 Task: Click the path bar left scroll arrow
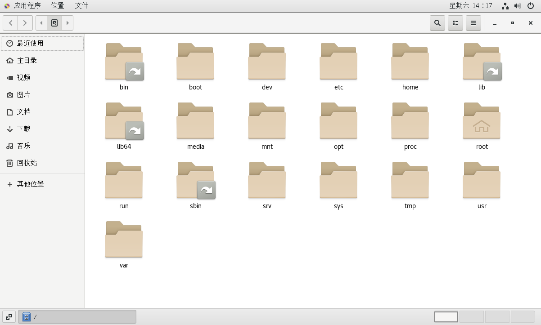(x=41, y=23)
